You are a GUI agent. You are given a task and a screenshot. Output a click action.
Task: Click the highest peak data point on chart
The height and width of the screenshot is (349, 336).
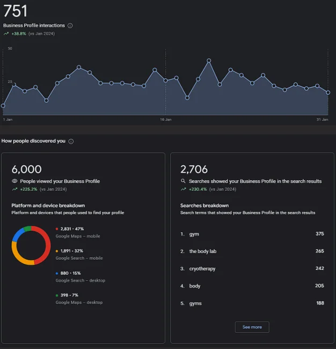tap(209, 61)
